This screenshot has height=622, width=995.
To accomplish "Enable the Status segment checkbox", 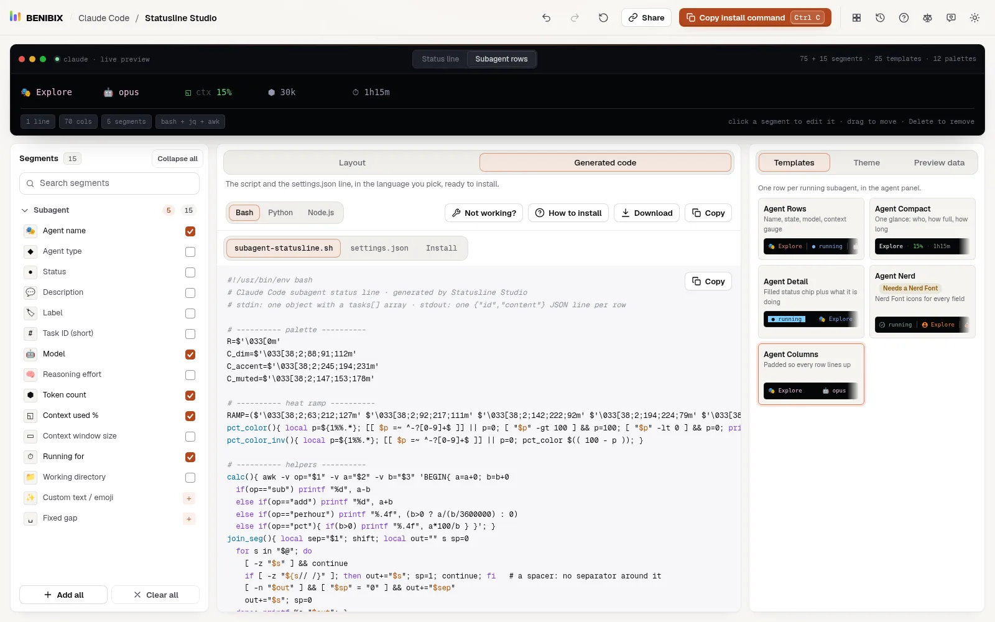I will (x=190, y=272).
